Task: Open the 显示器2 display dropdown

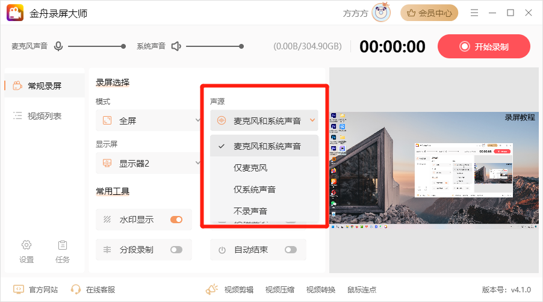Action: click(x=149, y=163)
